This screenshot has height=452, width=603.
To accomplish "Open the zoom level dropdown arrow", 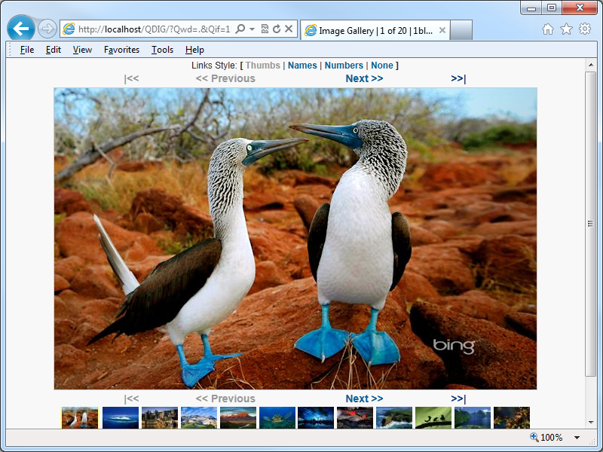I will pos(577,438).
